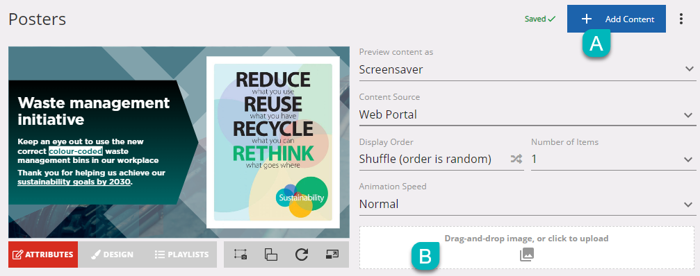Image resolution: width=700 pixels, height=276 pixels.
Task: Expand the Content Source dropdown
Action: click(x=527, y=115)
